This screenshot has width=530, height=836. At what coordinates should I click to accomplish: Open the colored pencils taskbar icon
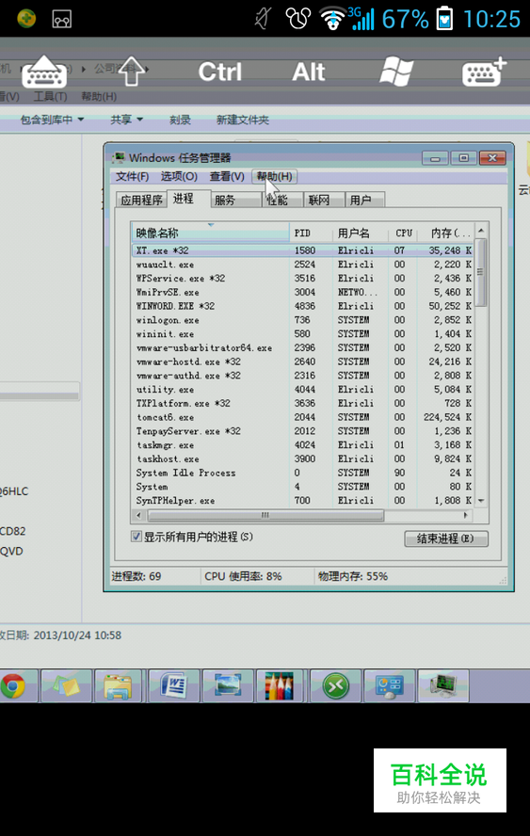(280, 685)
